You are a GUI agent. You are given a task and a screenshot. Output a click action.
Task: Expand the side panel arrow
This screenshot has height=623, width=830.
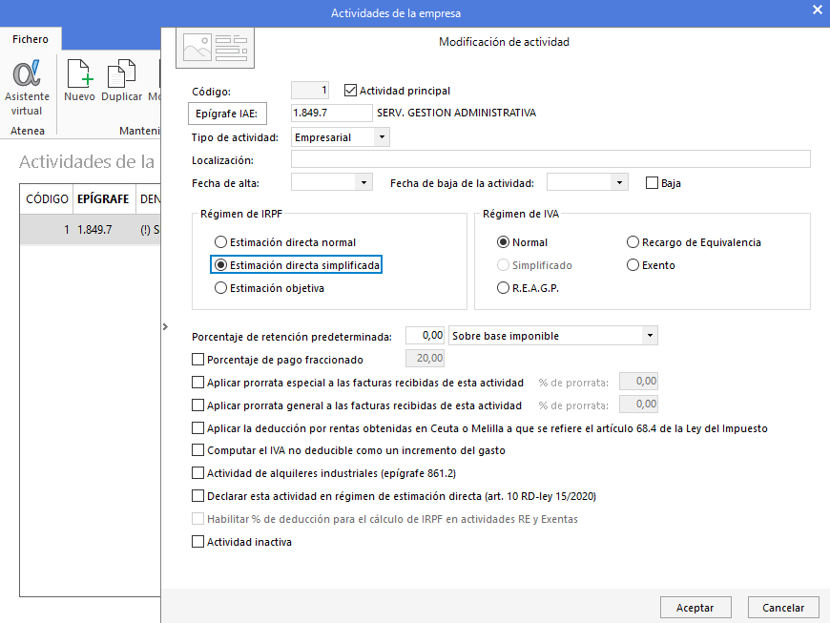[x=165, y=326]
